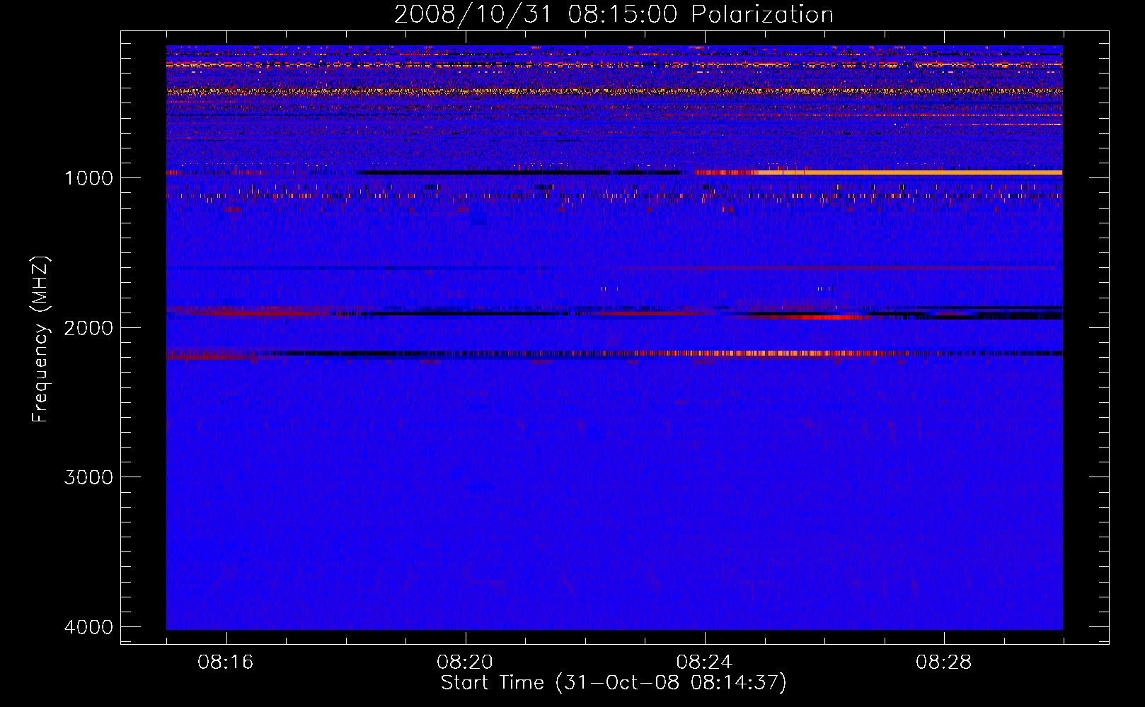
Task: Click the "08:24" time tick label
Action: tap(704, 662)
